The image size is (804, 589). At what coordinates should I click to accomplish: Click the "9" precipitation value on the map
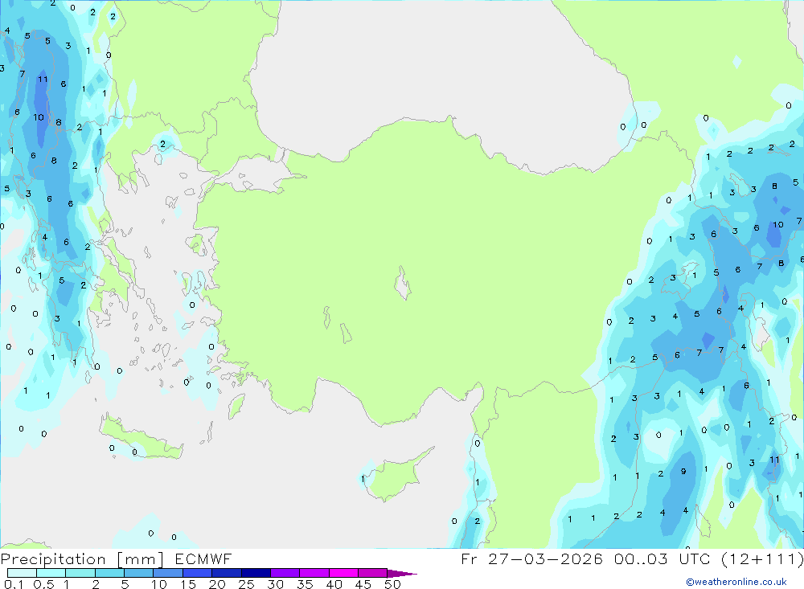point(683,472)
